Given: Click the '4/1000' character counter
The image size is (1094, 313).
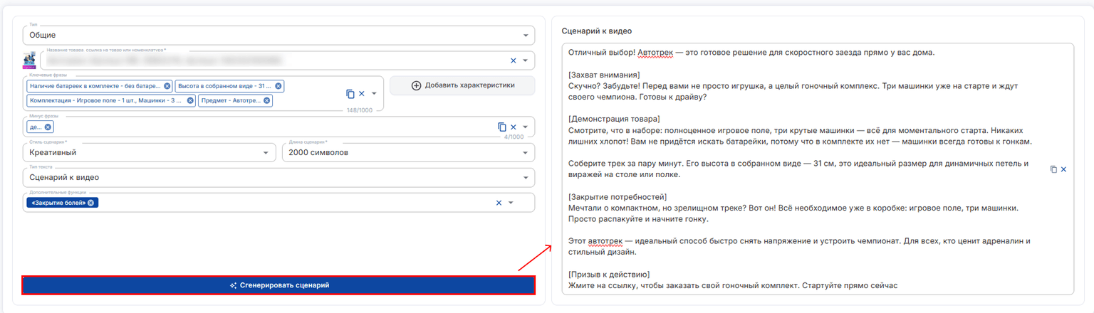Looking at the screenshot, I should (514, 137).
